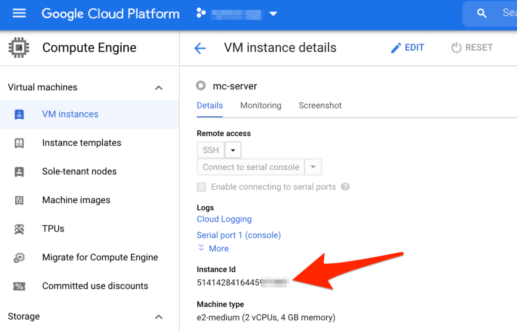Click the EDIT pencil icon
The height and width of the screenshot is (332, 517).
(395, 48)
